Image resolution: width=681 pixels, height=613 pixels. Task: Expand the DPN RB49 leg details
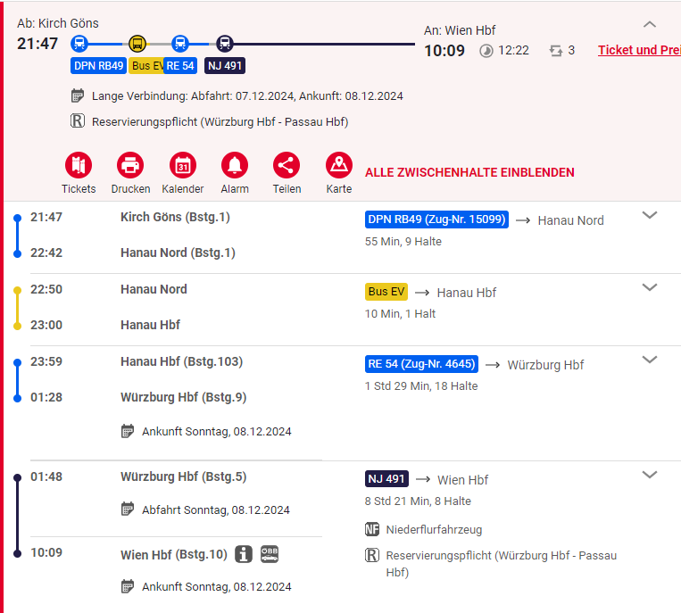650,215
